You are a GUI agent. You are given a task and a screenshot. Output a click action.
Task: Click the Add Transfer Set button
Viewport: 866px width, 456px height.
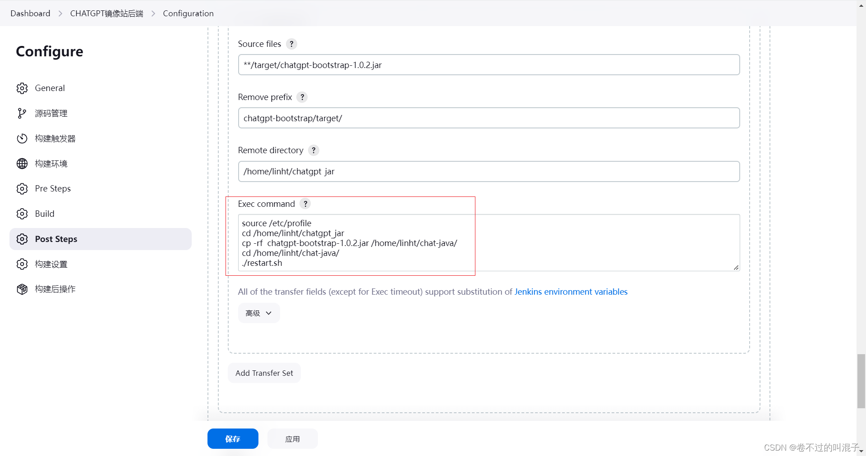[x=264, y=373]
